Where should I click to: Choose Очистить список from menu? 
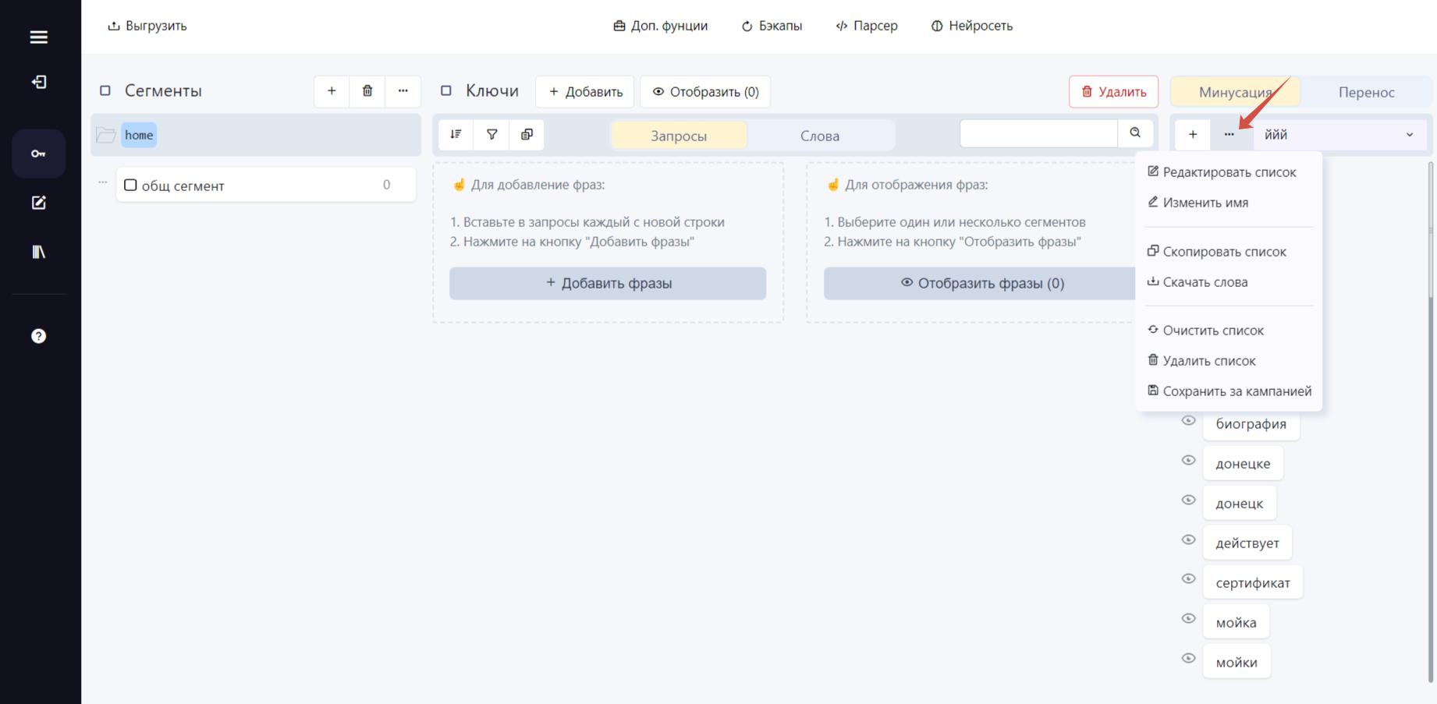coord(1205,331)
